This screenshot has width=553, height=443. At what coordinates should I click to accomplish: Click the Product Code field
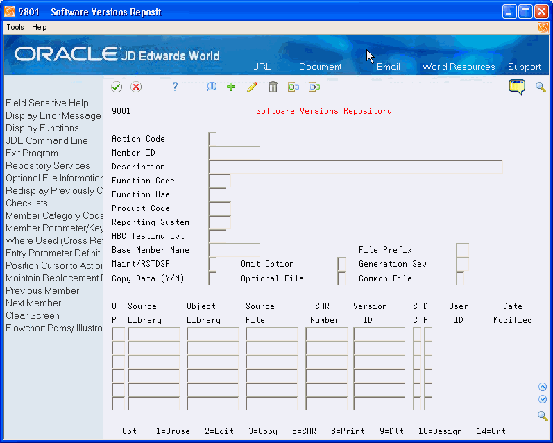[220, 208]
